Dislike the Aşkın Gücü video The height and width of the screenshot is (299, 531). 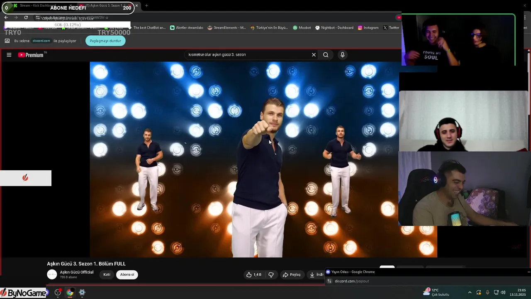click(271, 274)
